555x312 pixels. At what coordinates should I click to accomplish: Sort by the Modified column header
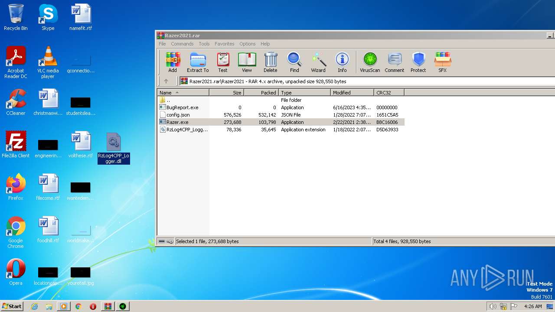(x=352, y=92)
